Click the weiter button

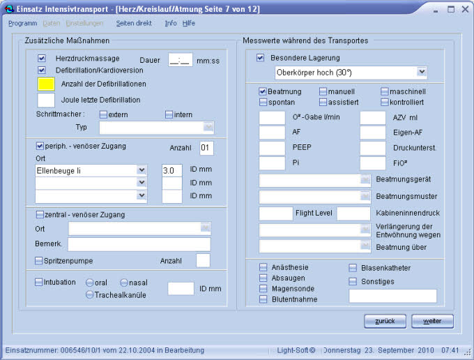pos(432,321)
